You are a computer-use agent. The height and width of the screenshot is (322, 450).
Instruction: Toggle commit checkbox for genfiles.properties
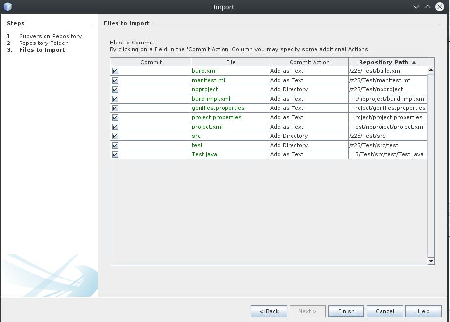point(115,108)
